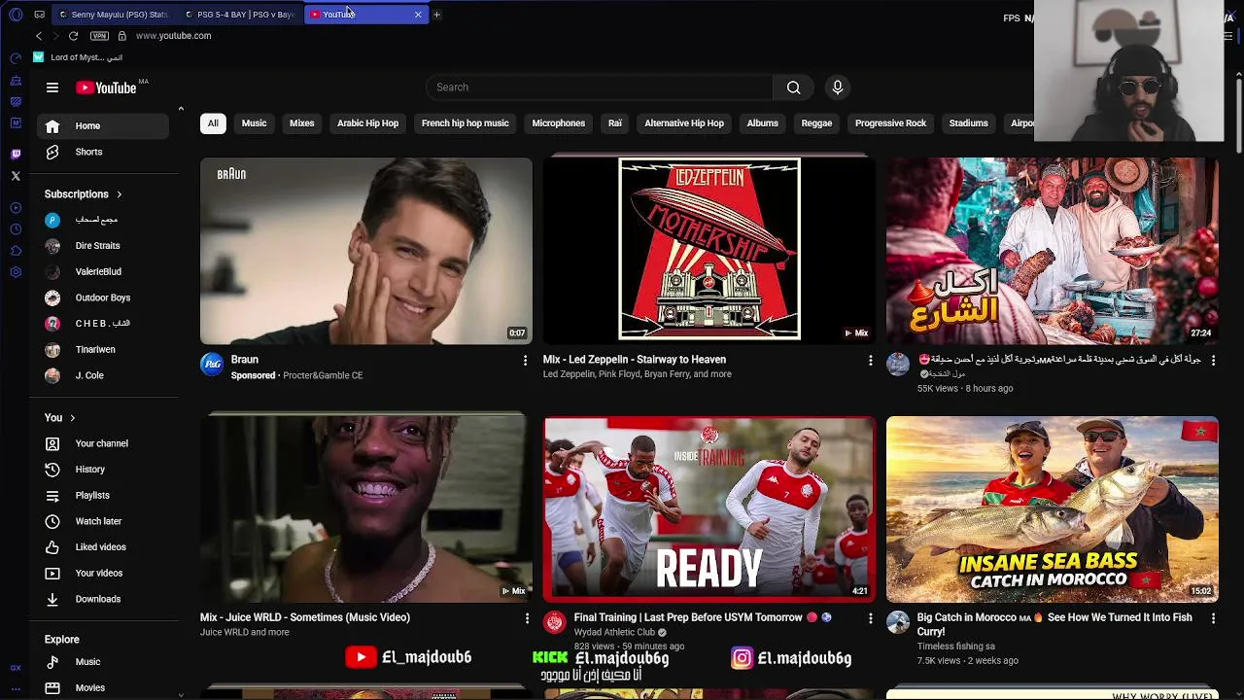Expand the You section chevron
Viewport: 1244px width, 700px height.
72,418
